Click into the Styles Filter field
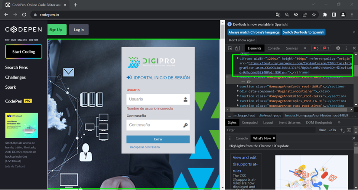This screenshot has height=190, width=358. 270,130
